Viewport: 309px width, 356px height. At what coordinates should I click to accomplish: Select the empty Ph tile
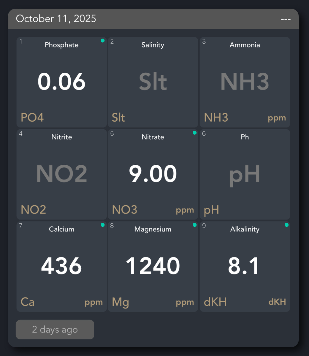(245, 174)
